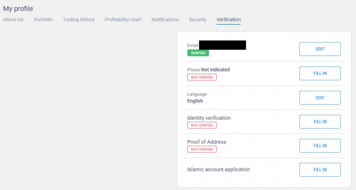
Task: Go to the Trading history tab
Action: [x=79, y=19]
